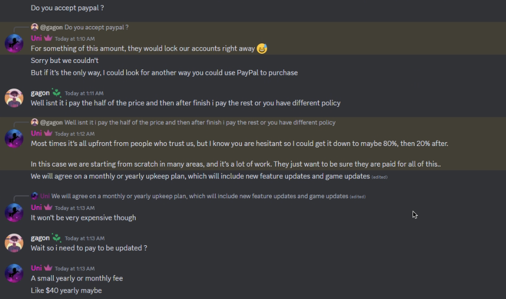The image size is (506, 299).
Task: Click gagon's avatar on the 1:13 AM message
Action: click(x=14, y=243)
